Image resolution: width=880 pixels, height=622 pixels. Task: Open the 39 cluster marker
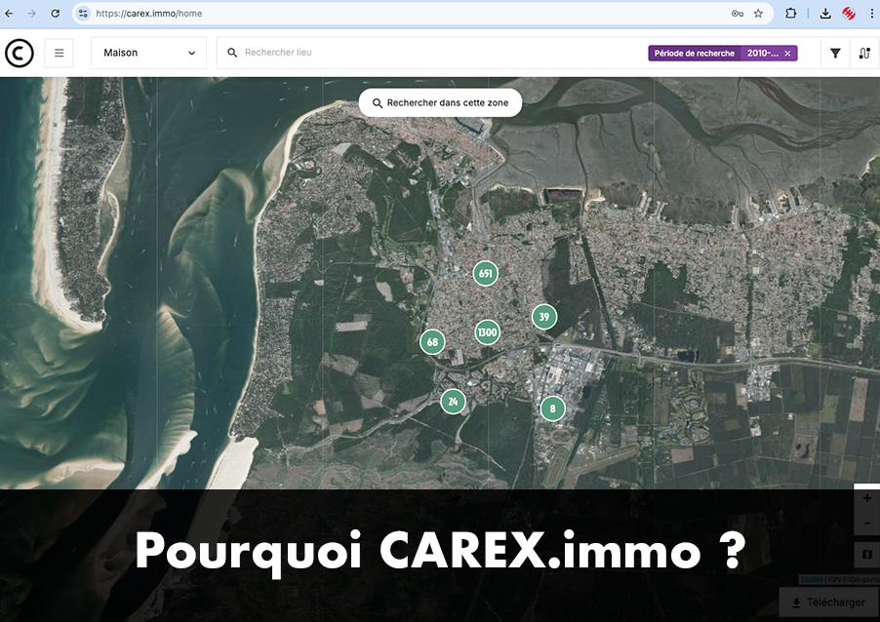[544, 317]
